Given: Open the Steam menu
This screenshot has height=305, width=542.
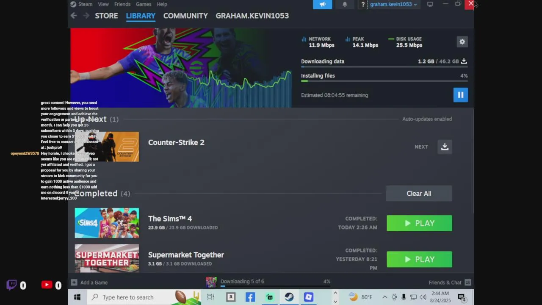Looking at the screenshot, I should [x=81, y=4].
